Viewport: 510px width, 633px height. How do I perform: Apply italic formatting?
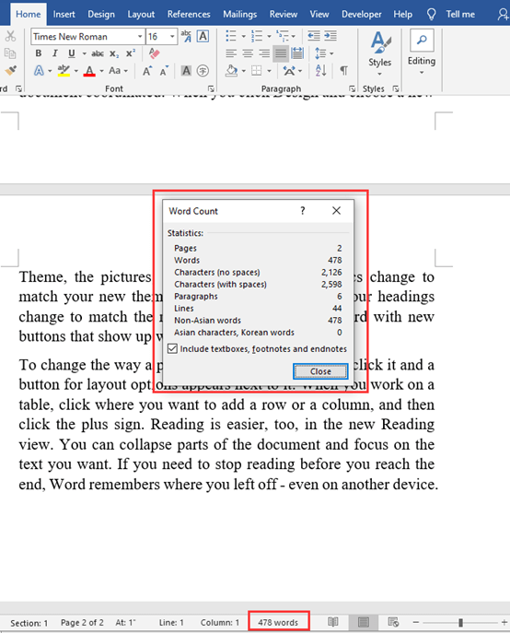click(x=55, y=53)
